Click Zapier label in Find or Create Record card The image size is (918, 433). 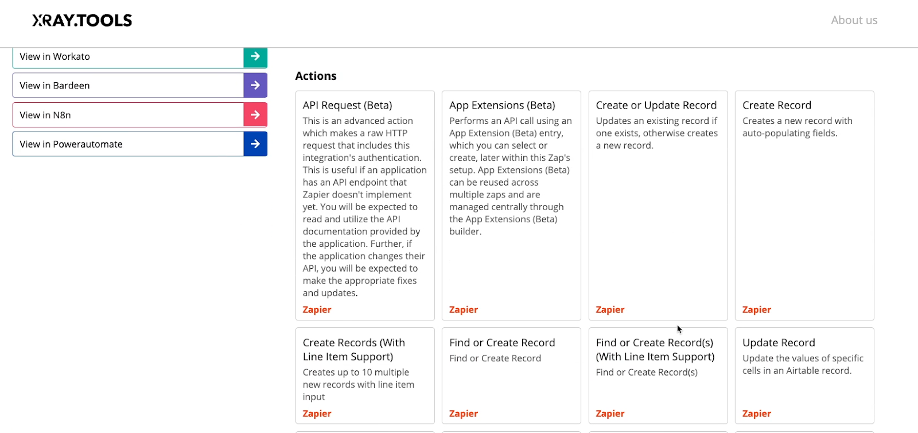(x=463, y=413)
